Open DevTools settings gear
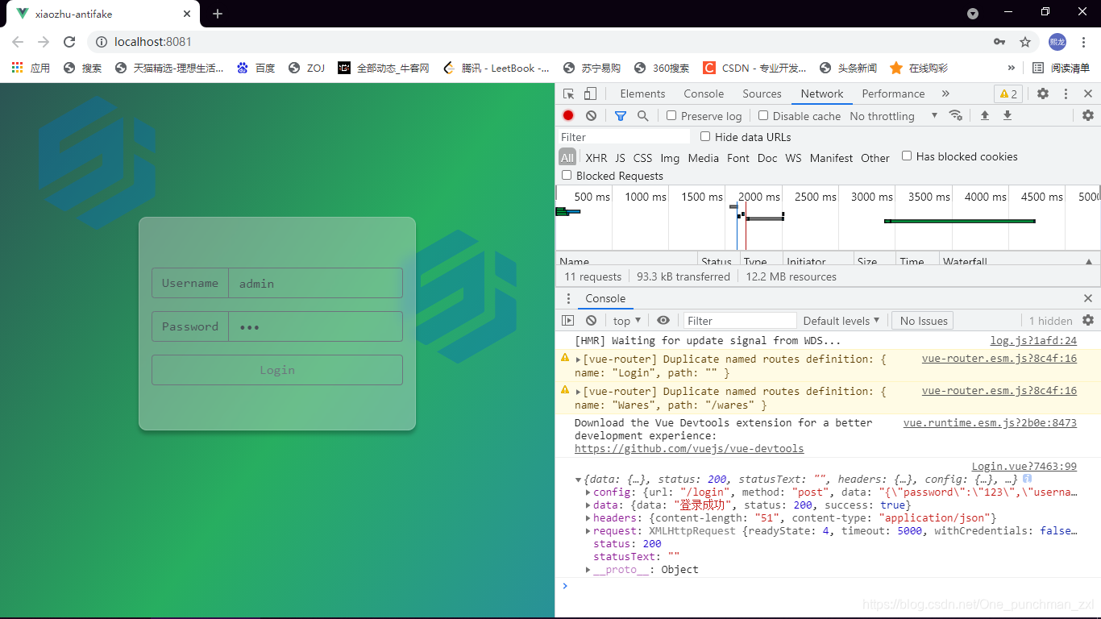 tap(1043, 93)
